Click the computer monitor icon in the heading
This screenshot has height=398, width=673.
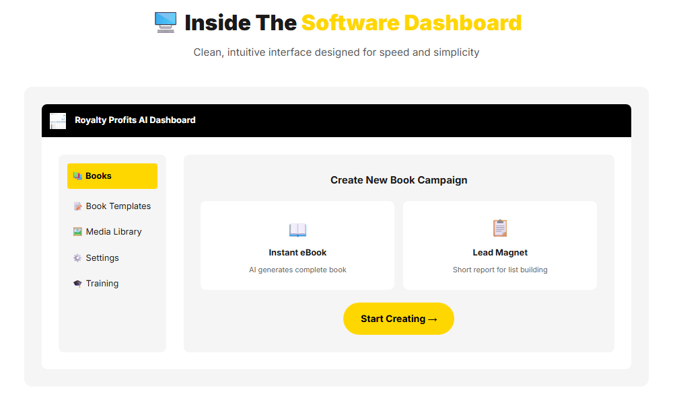[166, 23]
